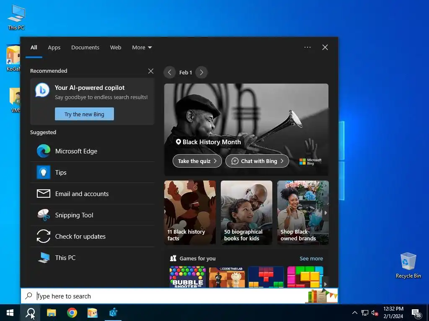Expand the More filter dropdown

click(x=142, y=48)
